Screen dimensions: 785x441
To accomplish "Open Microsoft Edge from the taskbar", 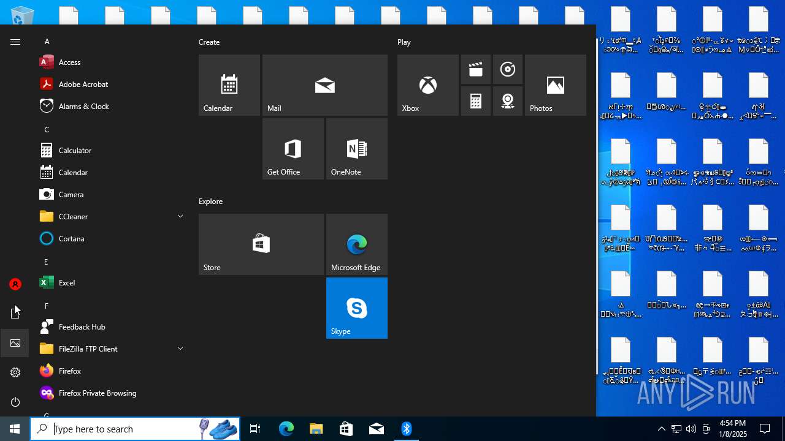I will pos(286,429).
